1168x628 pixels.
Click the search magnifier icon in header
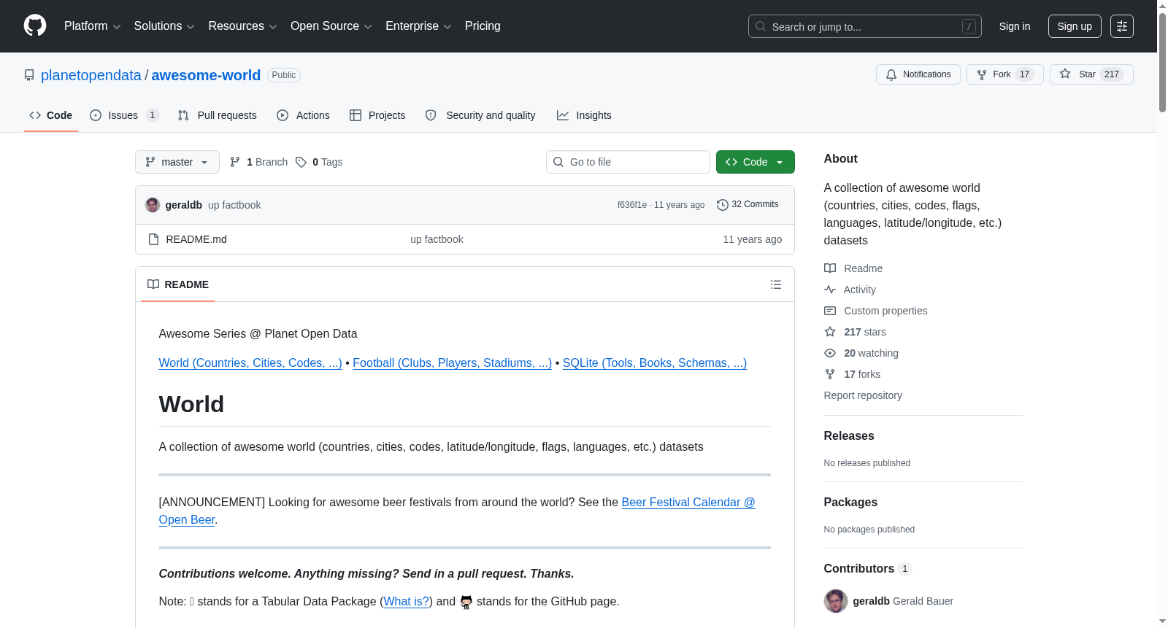pos(761,26)
